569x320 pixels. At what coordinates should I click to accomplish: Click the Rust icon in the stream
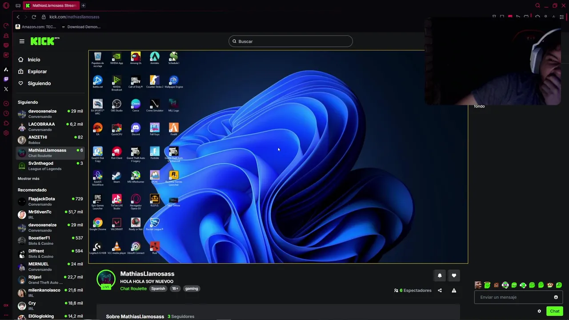tap(154, 248)
